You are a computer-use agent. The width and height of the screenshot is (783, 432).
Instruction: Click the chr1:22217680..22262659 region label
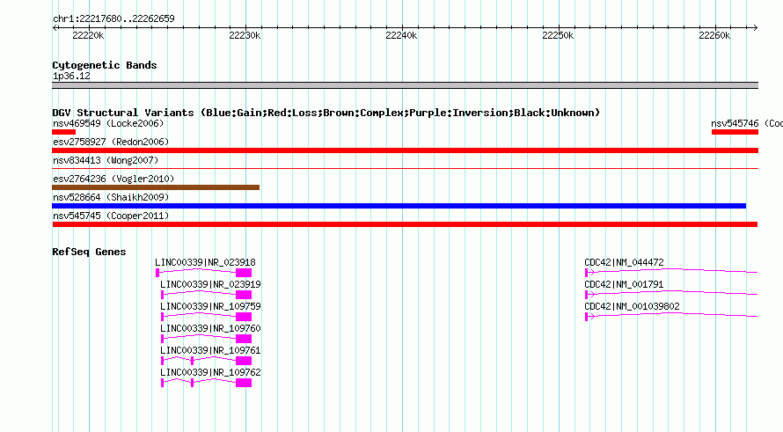pyautogui.click(x=113, y=18)
